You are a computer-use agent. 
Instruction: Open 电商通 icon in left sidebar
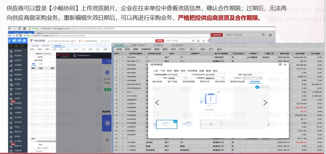(x=11, y=99)
